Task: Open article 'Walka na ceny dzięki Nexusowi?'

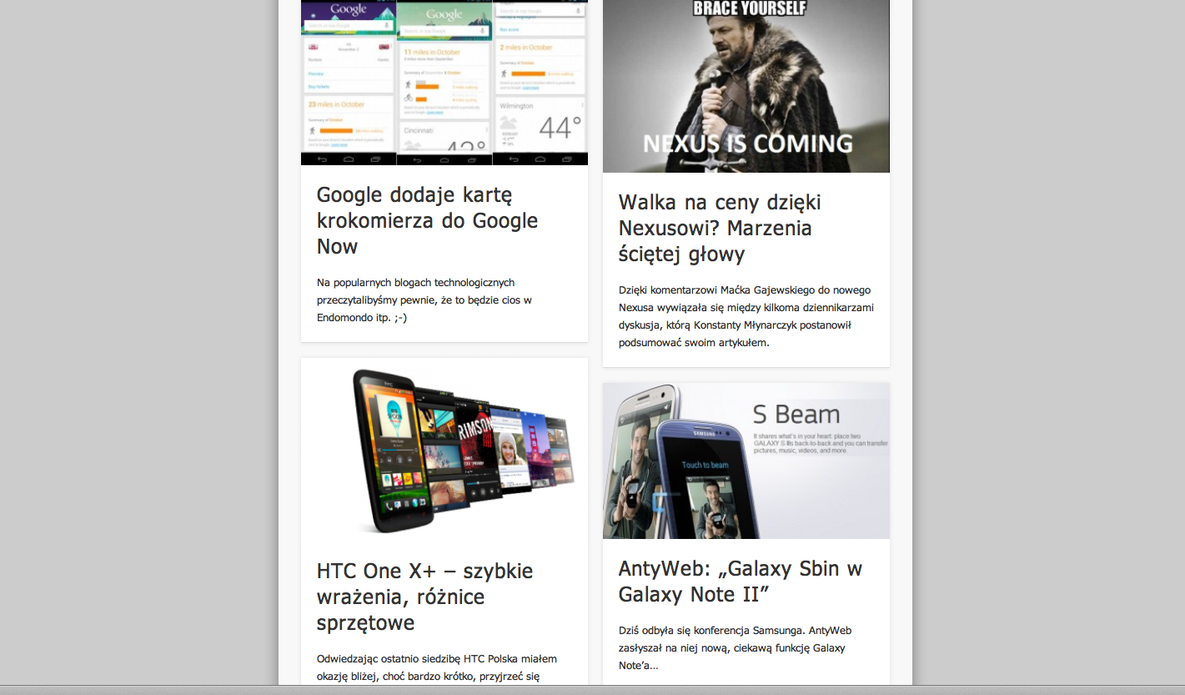Action: coord(720,228)
